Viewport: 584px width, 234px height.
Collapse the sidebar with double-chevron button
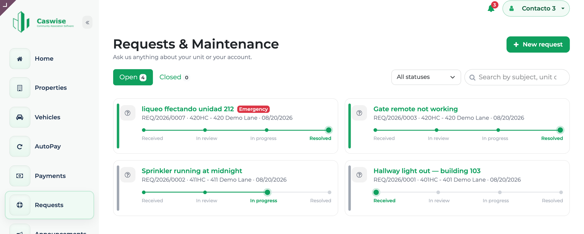click(87, 22)
